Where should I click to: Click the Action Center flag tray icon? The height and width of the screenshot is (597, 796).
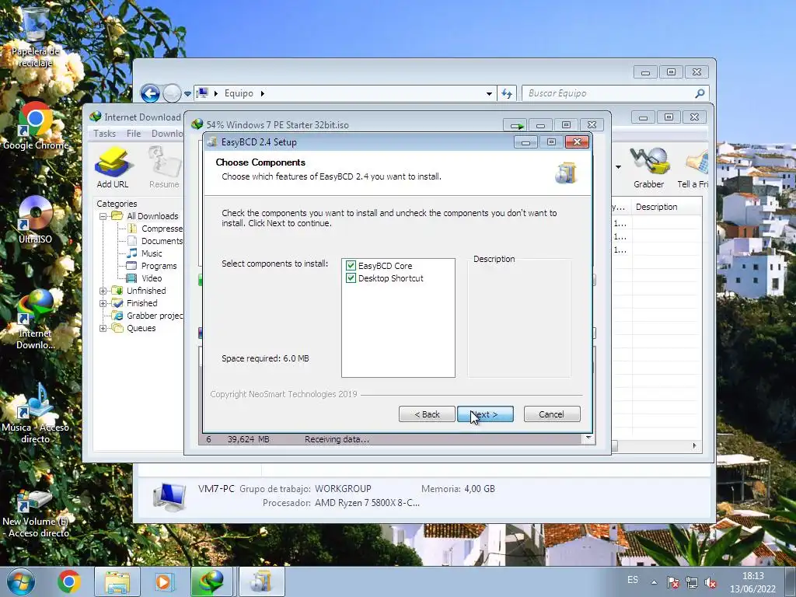pos(672,583)
